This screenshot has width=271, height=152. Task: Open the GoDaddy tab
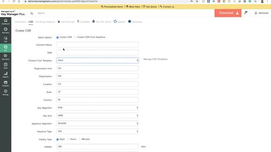tap(83, 22)
